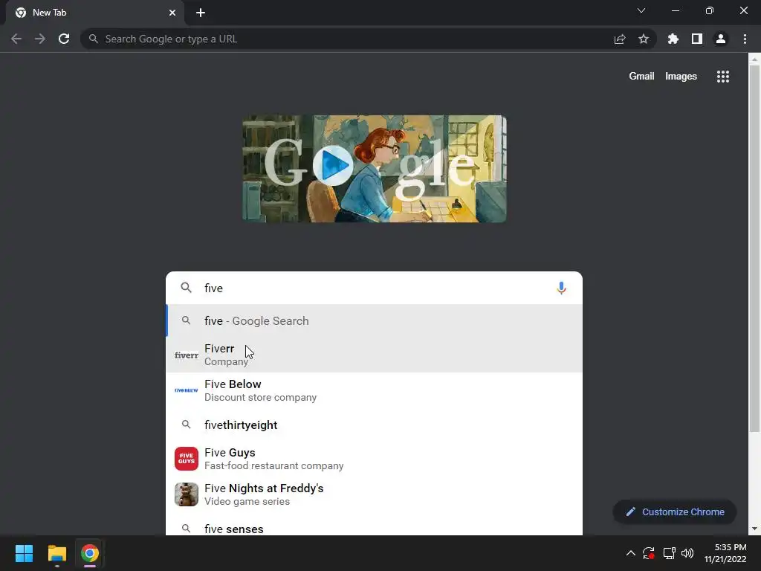Select 'five - Google Search' suggestion
This screenshot has height=571, width=761.
pos(374,321)
